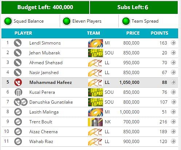Click the Southern Express logo beside Jehan Mubarak
The width and height of the screenshot is (181, 150).
pyautogui.click(x=95, y=53)
